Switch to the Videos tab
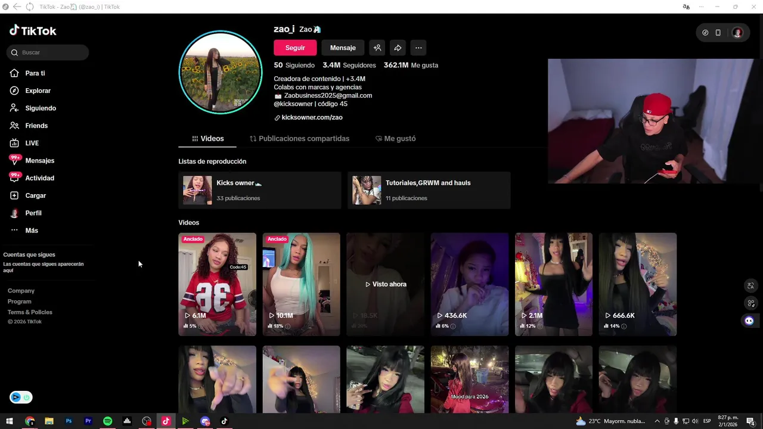 pyautogui.click(x=207, y=138)
